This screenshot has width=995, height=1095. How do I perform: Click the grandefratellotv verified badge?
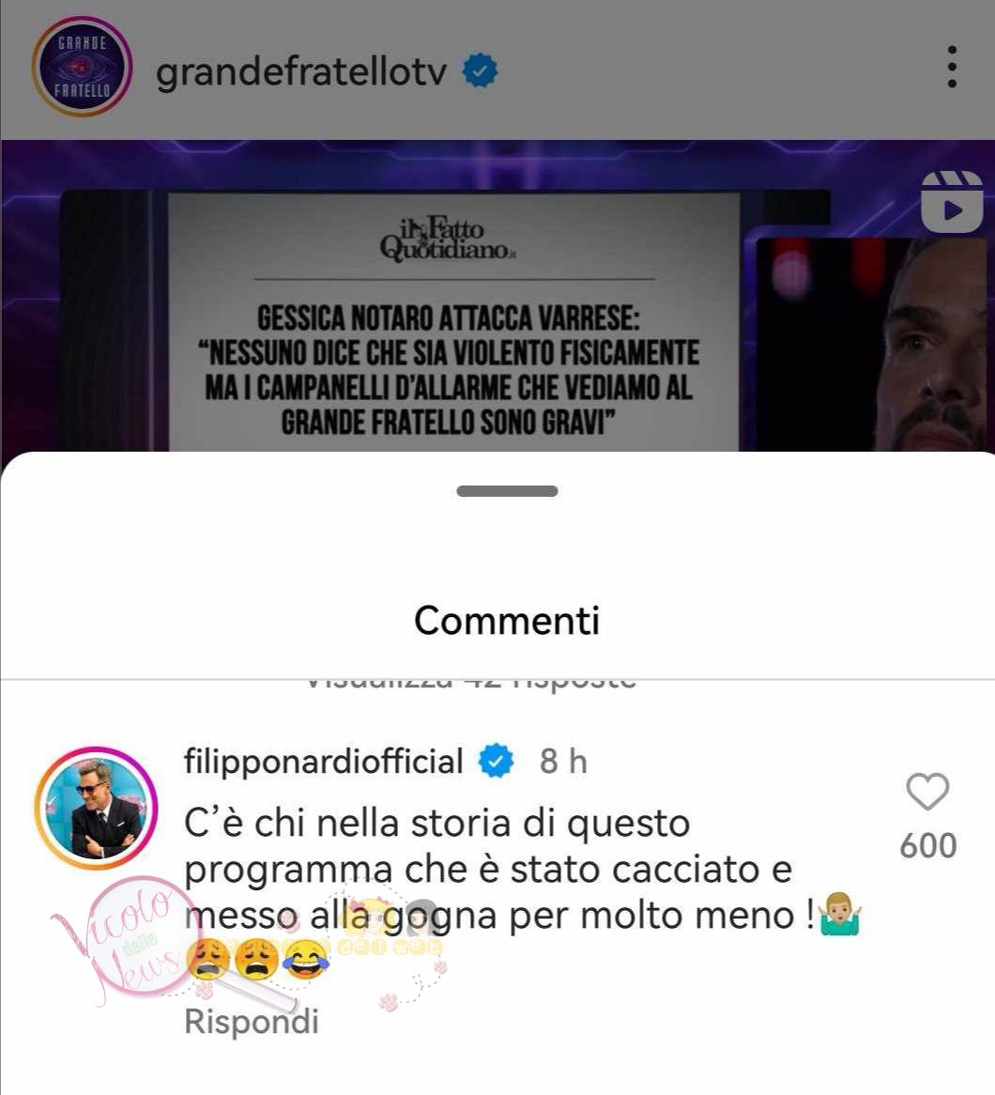pos(480,71)
